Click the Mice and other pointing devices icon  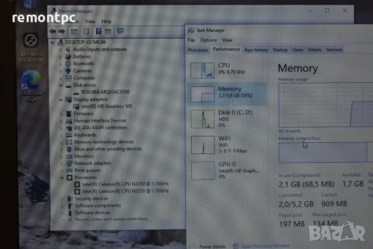tap(69, 149)
